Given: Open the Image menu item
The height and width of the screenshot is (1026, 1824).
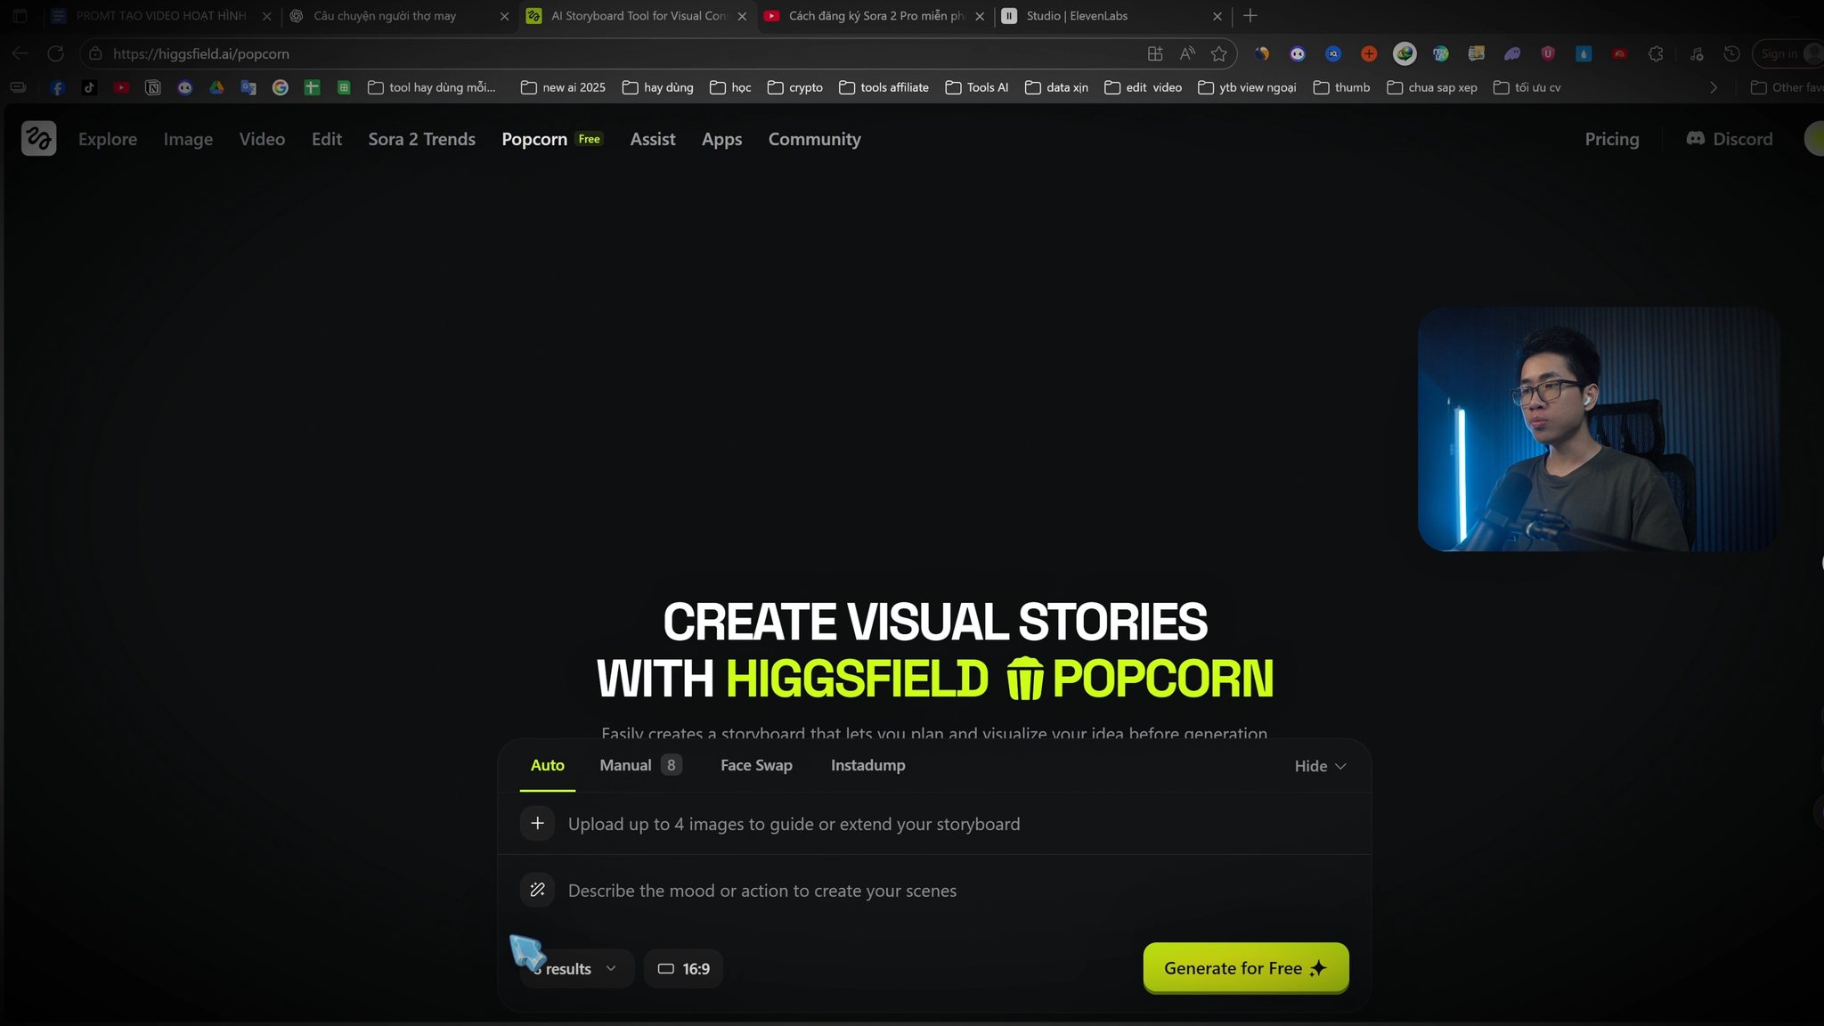Looking at the screenshot, I should [188, 139].
